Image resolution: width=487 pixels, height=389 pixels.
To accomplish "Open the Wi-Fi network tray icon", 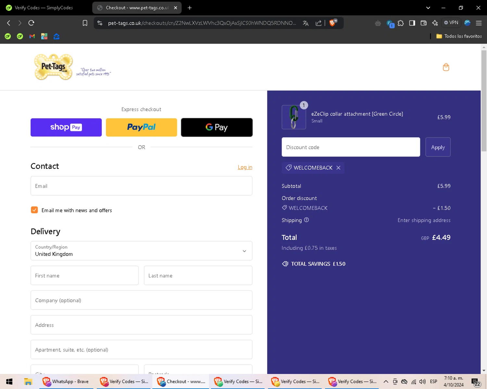I will click(414, 382).
